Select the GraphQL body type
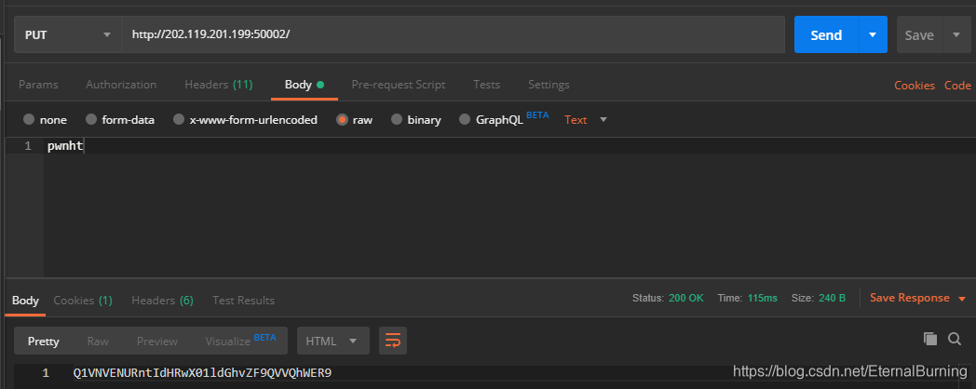Image resolution: width=976 pixels, height=389 pixels. click(x=491, y=119)
